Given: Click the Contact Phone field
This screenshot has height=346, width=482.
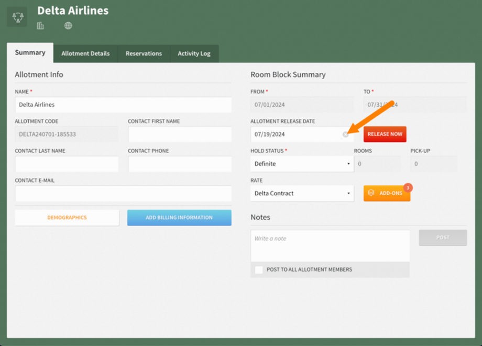Looking at the screenshot, I should (x=180, y=164).
